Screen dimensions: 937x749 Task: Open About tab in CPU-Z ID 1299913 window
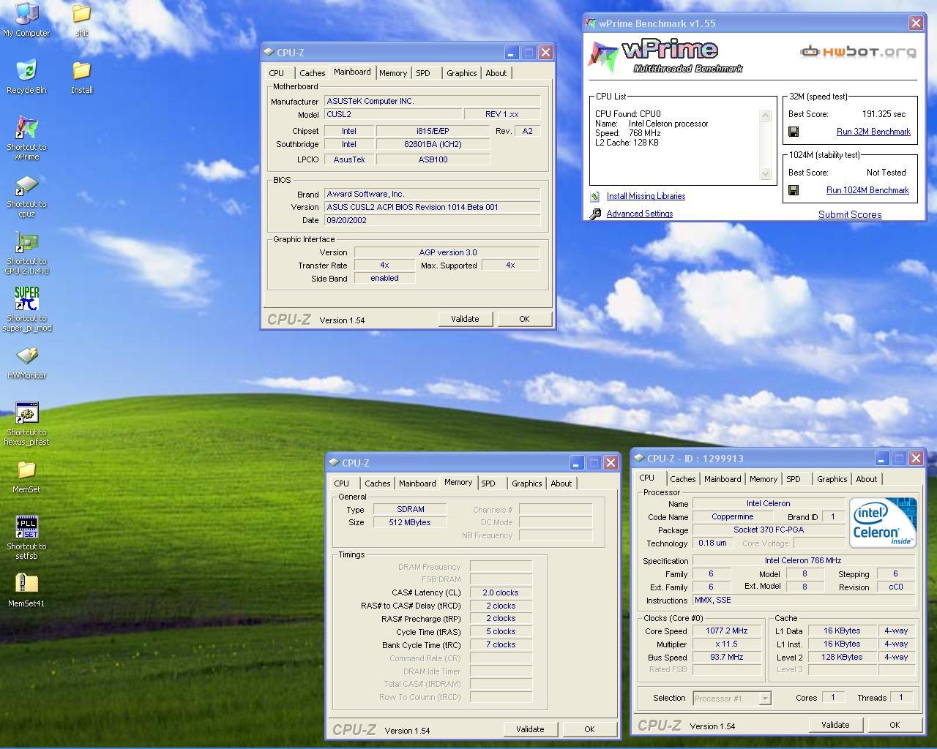(x=867, y=479)
